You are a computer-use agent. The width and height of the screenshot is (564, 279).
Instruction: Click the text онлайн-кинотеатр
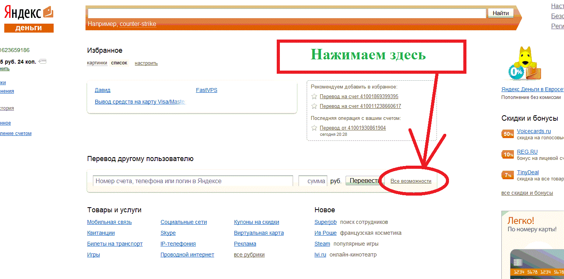353,255
